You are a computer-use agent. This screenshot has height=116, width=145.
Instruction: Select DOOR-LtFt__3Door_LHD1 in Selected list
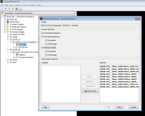119,66
